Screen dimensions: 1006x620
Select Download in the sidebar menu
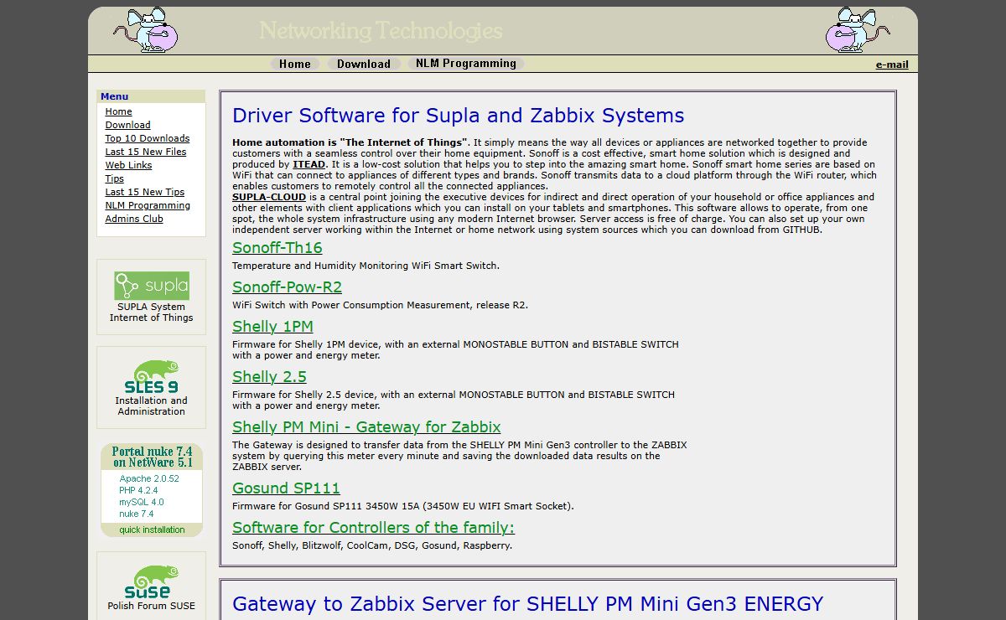[127, 125]
